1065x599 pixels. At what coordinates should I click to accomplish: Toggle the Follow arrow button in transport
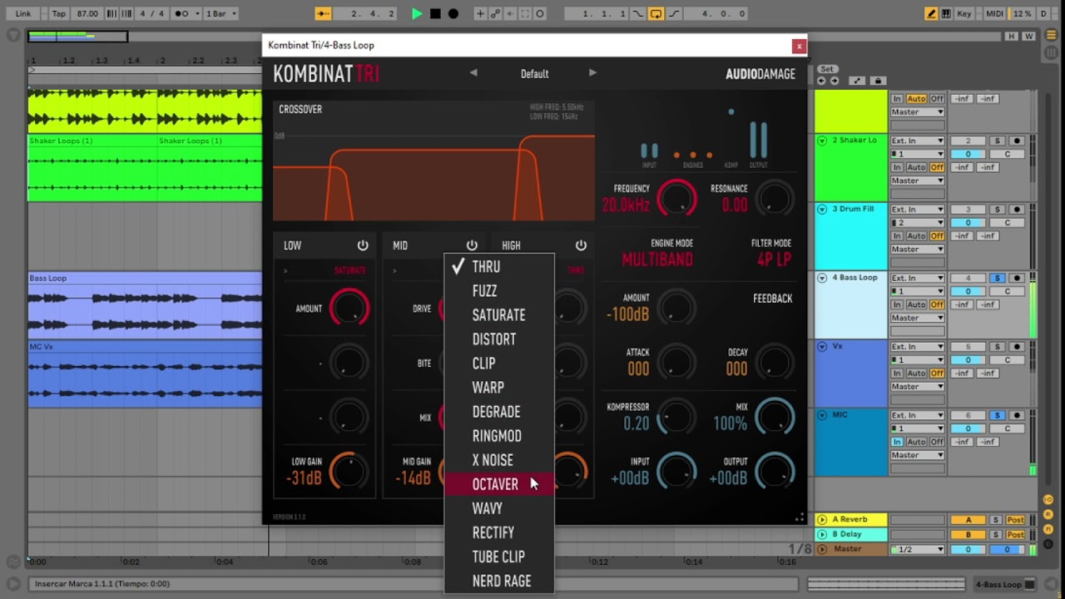[x=323, y=13]
